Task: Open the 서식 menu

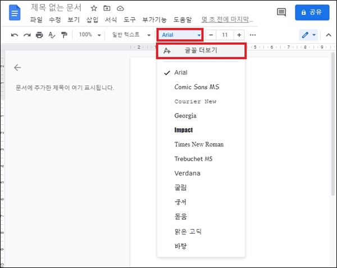Action: (x=111, y=20)
